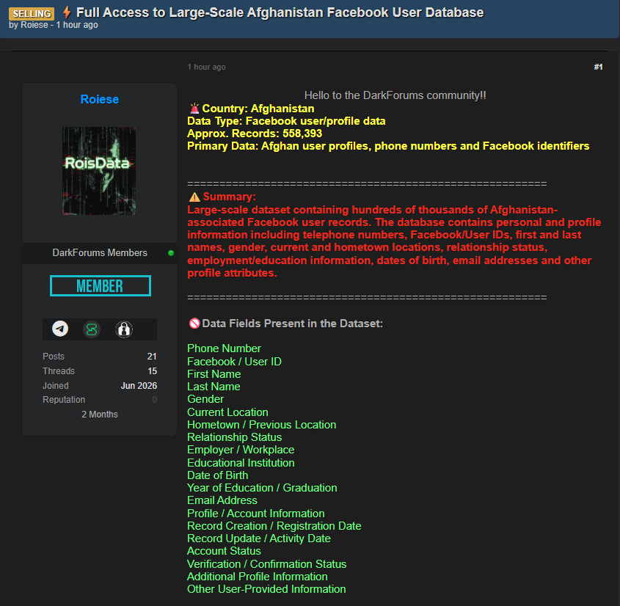The width and height of the screenshot is (620, 606).
Task: Click 'Record Creation / Registration Date' entry
Action: 274,526
